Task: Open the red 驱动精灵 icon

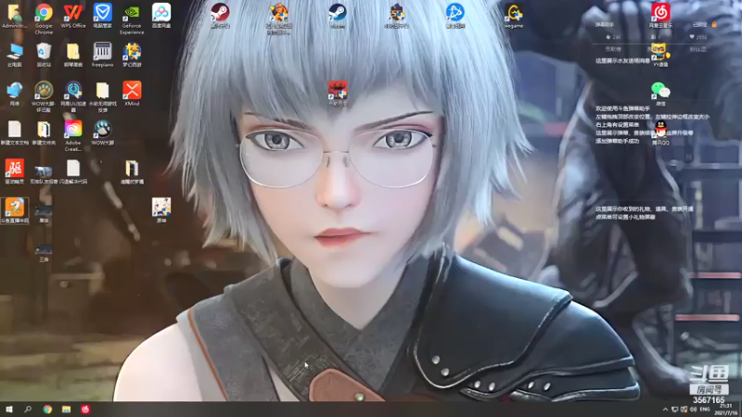Action: [14, 171]
